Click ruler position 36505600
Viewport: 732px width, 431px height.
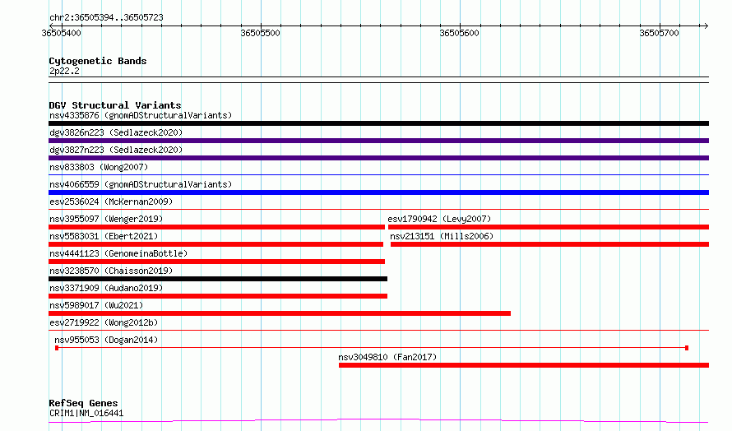(x=460, y=33)
